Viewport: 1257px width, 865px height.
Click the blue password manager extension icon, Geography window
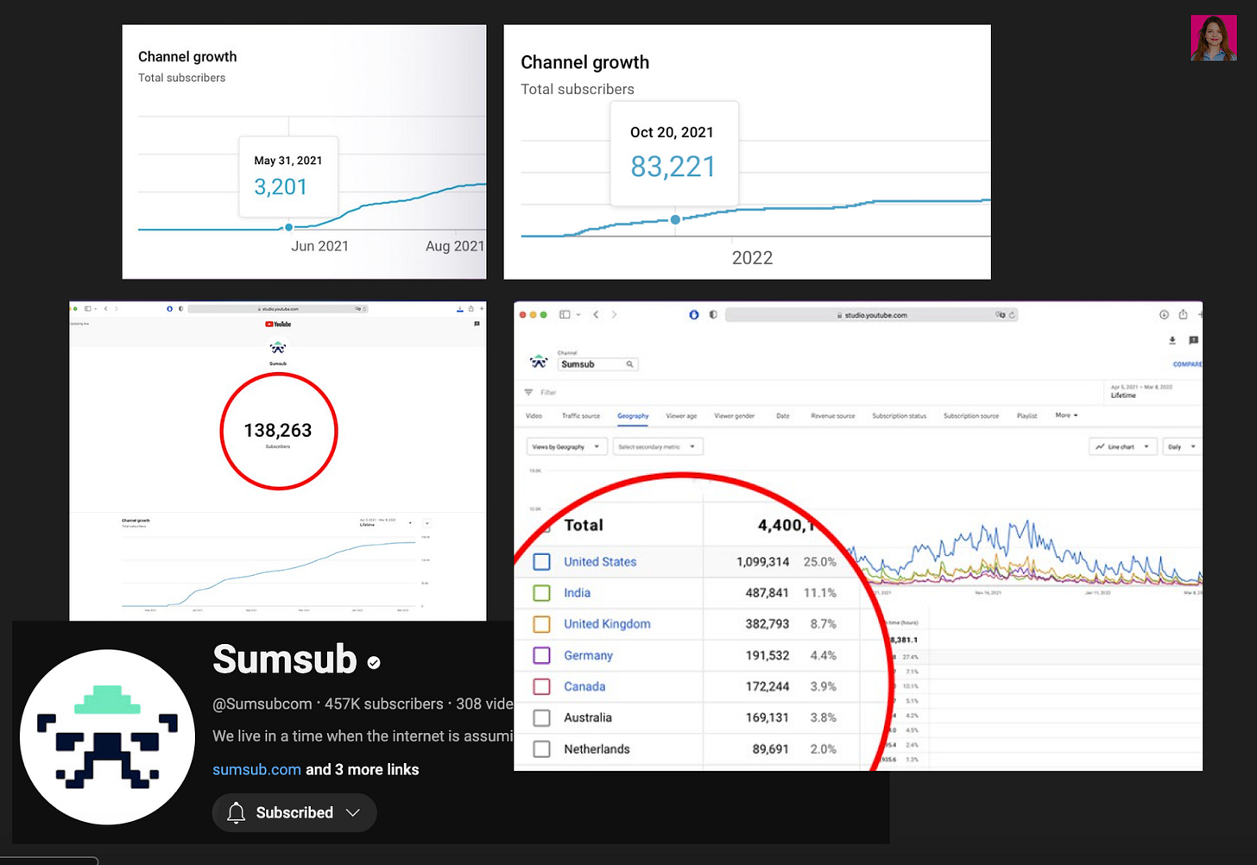point(693,315)
